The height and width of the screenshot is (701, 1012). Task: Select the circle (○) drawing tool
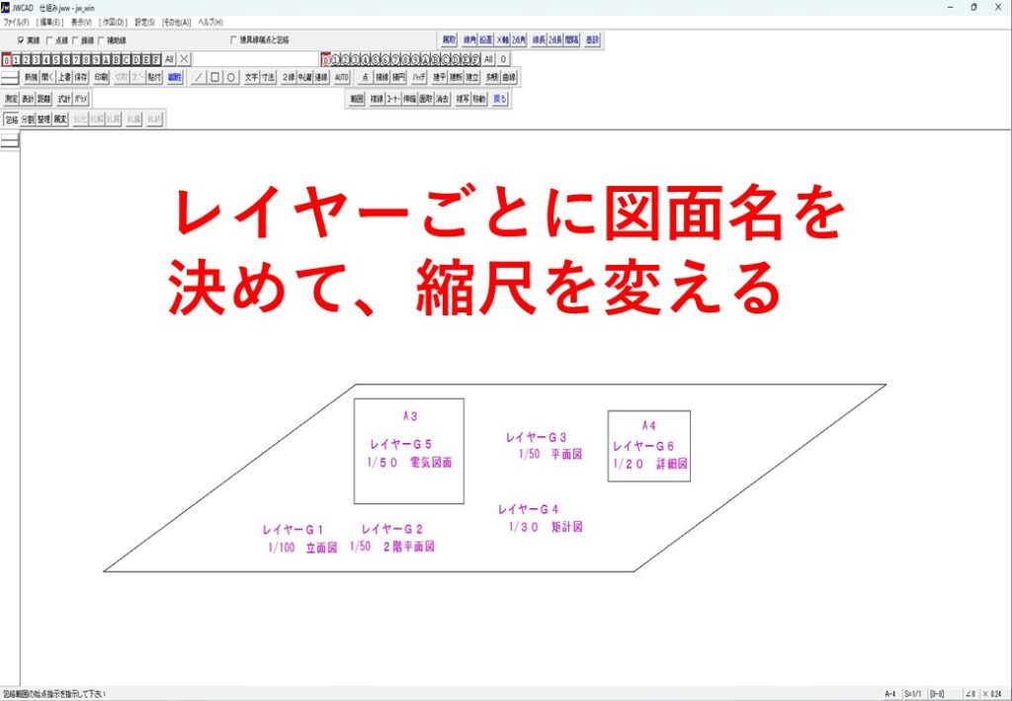[231, 76]
